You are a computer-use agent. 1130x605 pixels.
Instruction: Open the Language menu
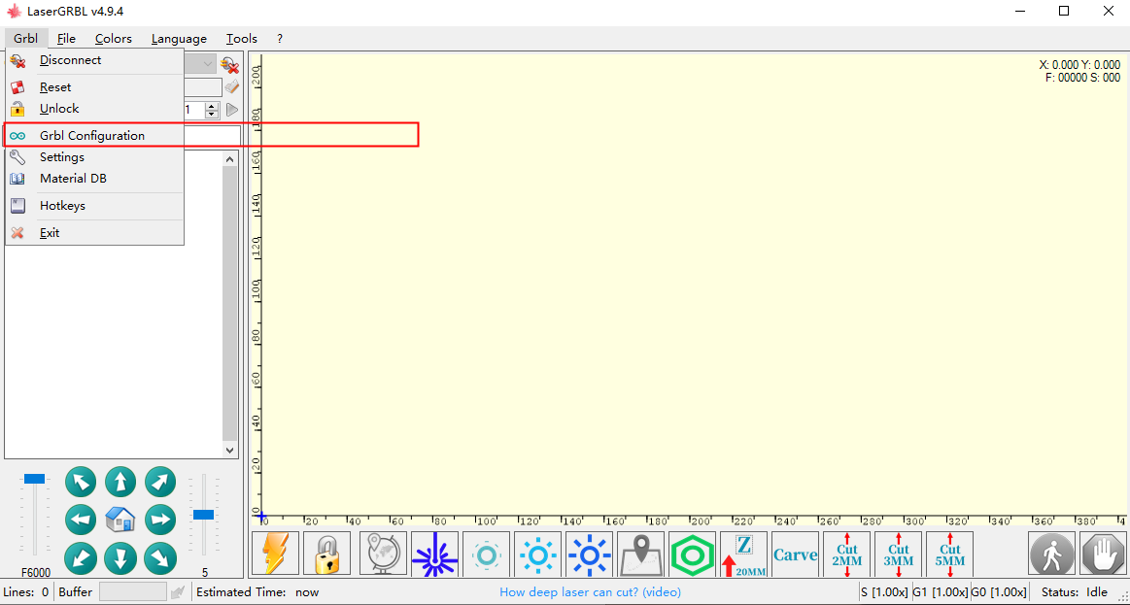pos(179,39)
